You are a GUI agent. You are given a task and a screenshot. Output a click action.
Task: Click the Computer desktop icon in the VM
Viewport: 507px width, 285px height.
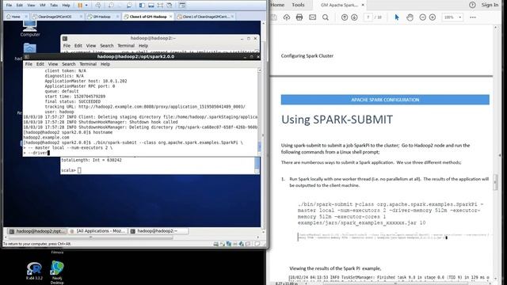click(x=30, y=28)
